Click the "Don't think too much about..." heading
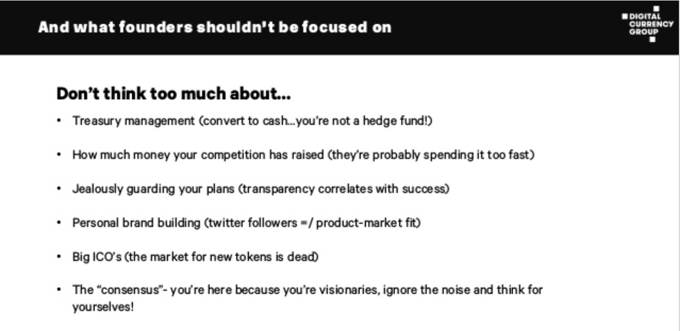680x331 pixels. (x=173, y=96)
